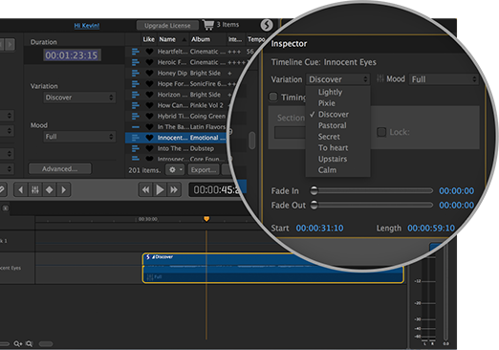Click the Full mood icon on timeline clip
Viewport: 499px width, 350px height.
pyautogui.click(x=150, y=277)
